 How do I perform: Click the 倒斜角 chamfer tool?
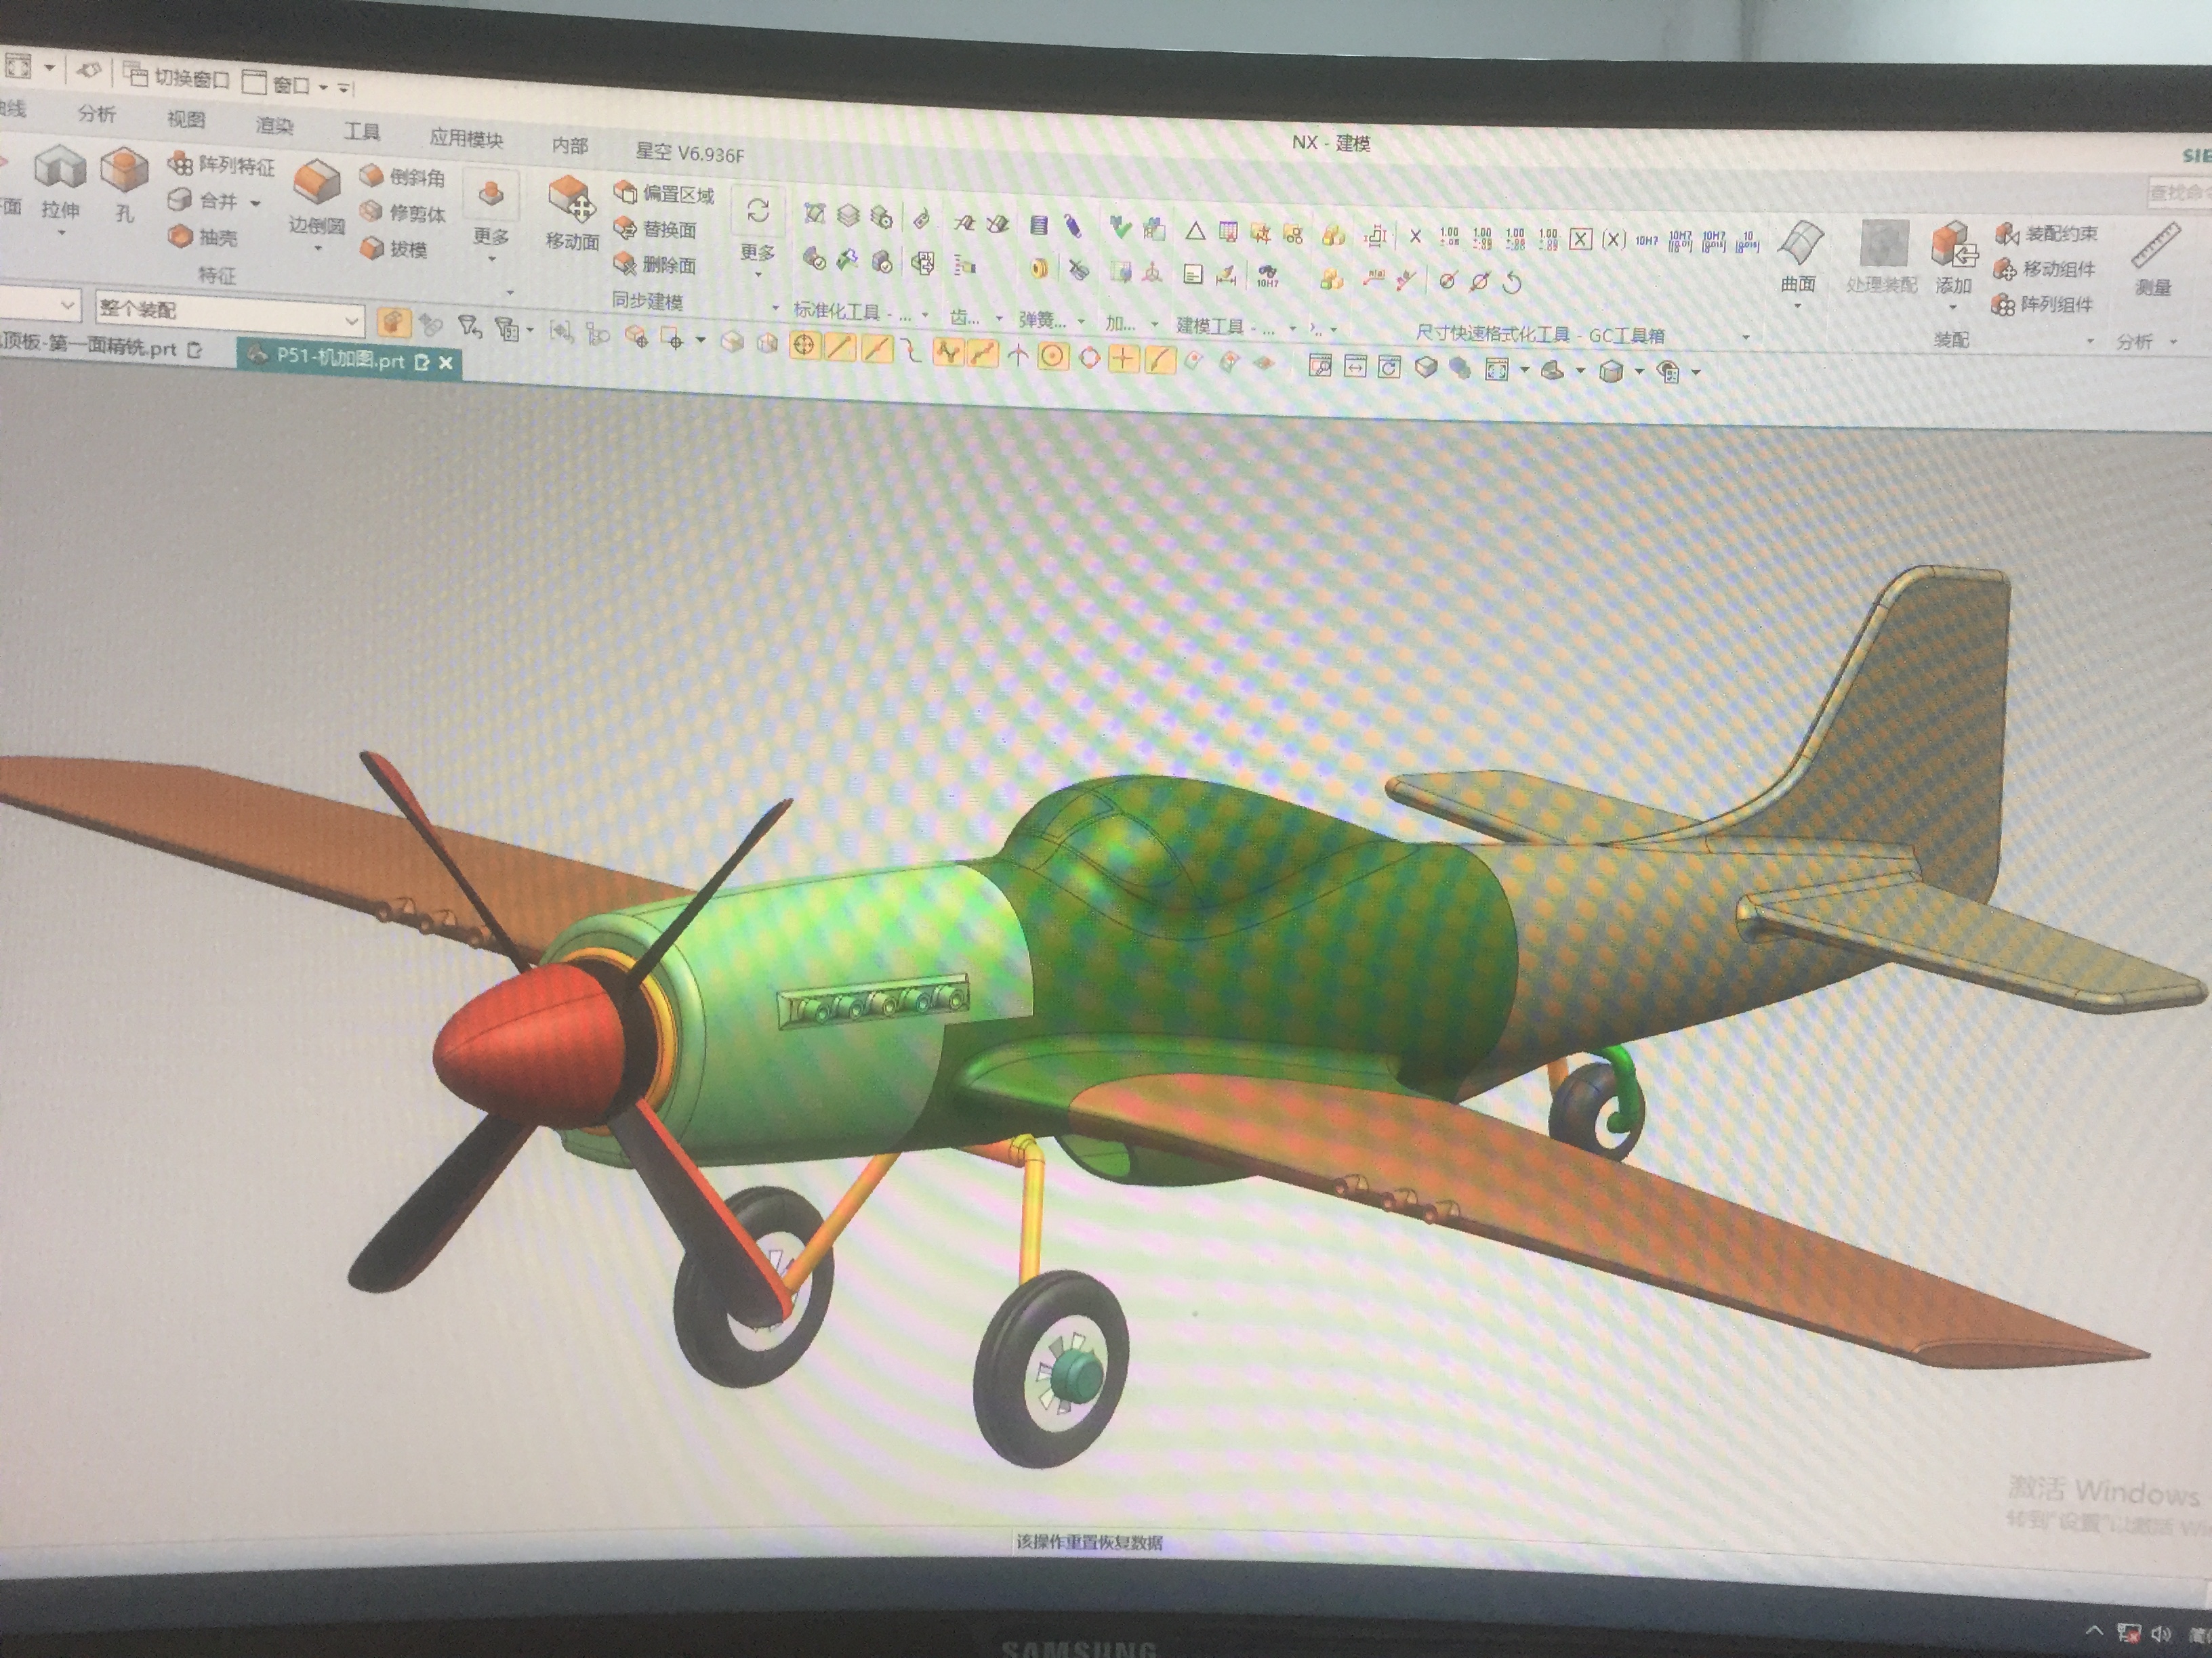tap(403, 177)
